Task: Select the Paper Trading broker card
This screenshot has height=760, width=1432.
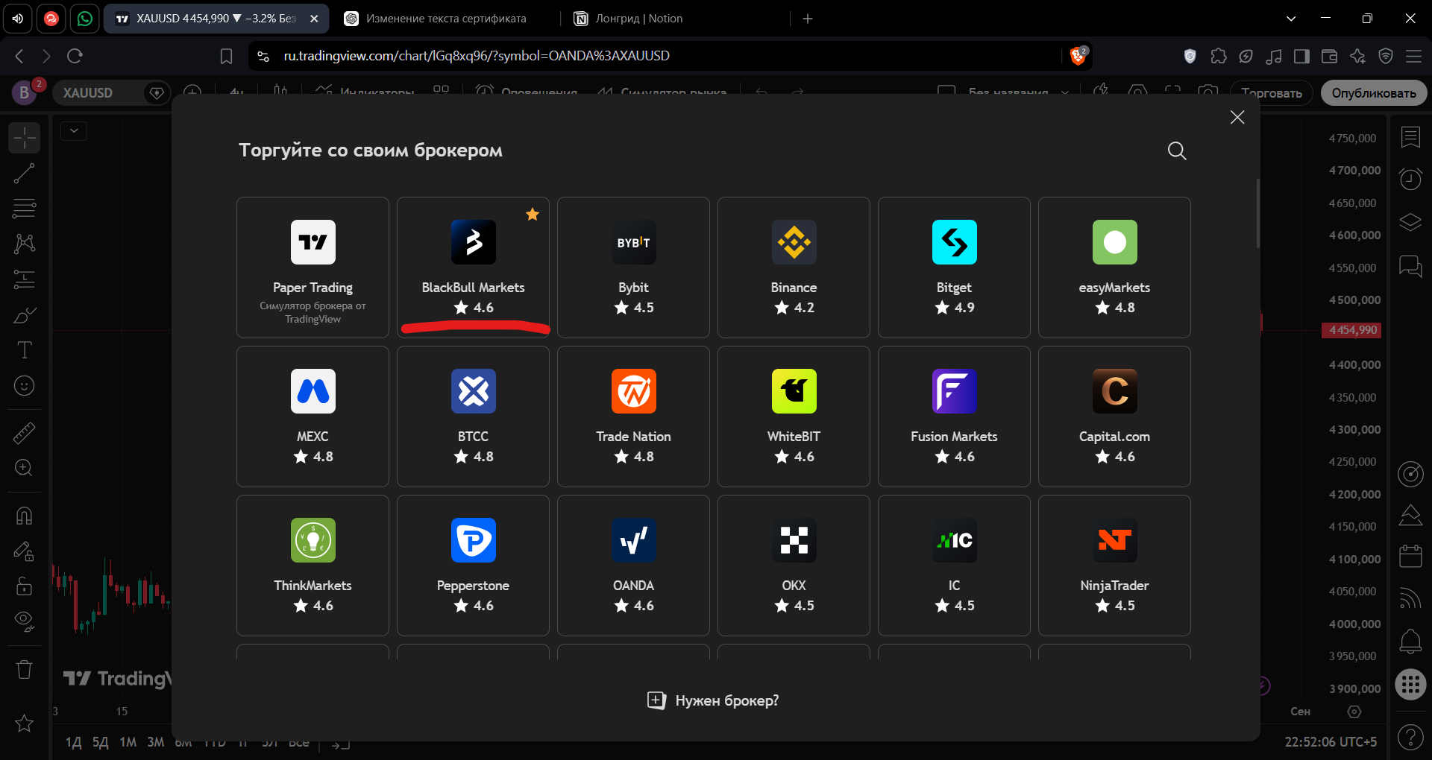Action: coord(313,267)
